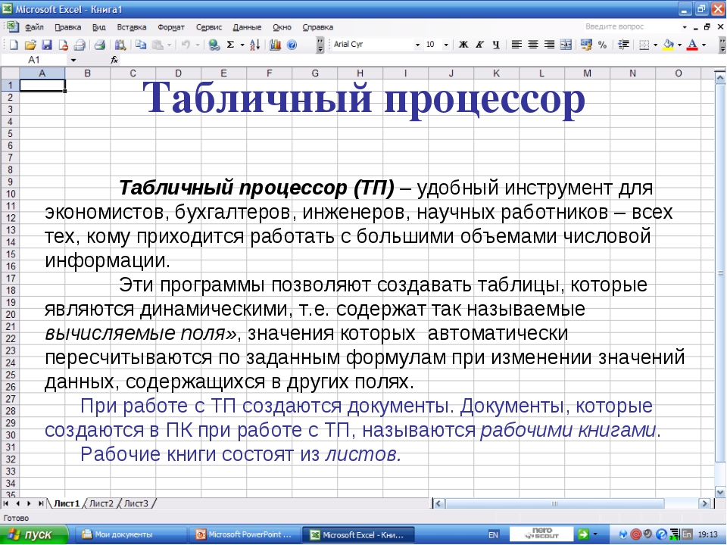727x545 pixels.
Task: Click the пуск Start button
Action: (34, 534)
